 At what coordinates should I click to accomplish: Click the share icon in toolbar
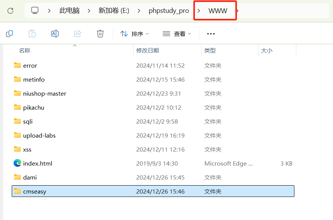(x=78, y=34)
